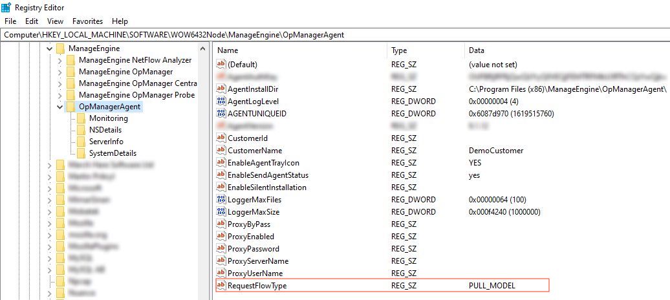Select the ProxyServerName value name
The image size is (670, 300).
(258, 261)
